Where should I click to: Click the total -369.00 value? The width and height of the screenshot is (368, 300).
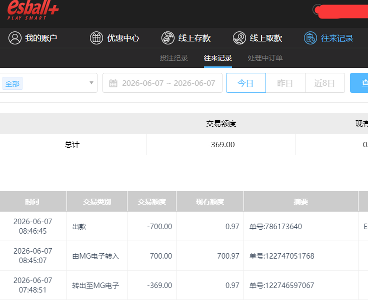coord(221,145)
